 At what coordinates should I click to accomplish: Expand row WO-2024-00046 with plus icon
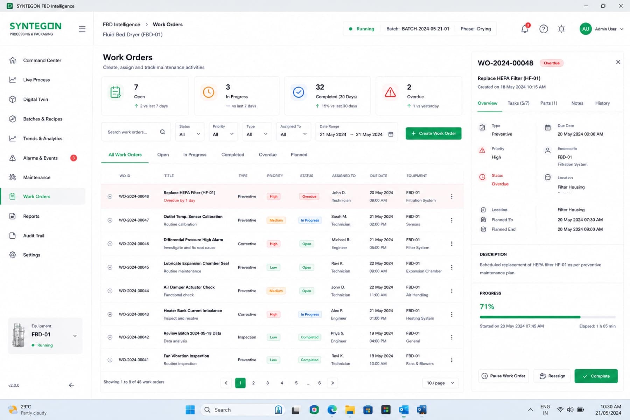[x=110, y=244]
